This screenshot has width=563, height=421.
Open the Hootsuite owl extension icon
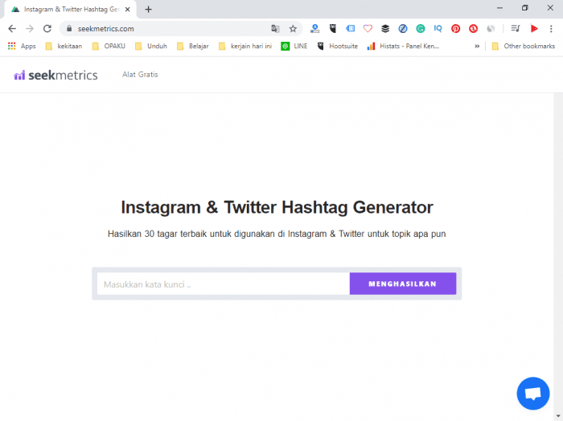(333, 29)
